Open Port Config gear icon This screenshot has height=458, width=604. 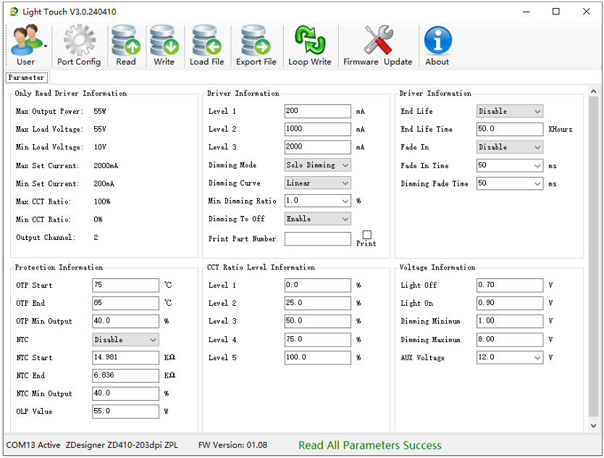coord(79,41)
